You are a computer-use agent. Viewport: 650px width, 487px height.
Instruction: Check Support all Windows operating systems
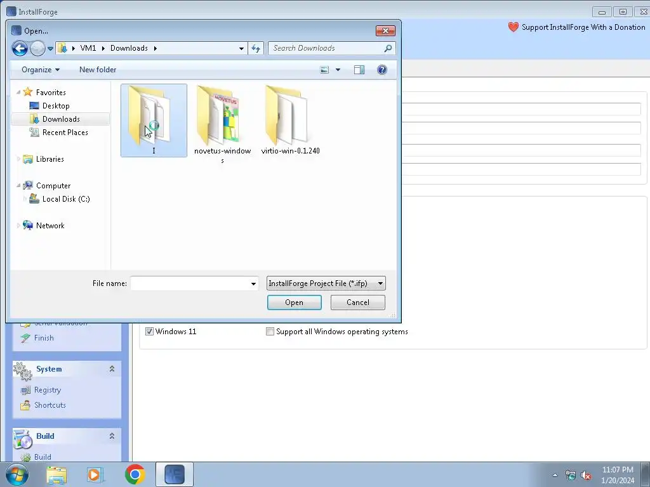270,332
